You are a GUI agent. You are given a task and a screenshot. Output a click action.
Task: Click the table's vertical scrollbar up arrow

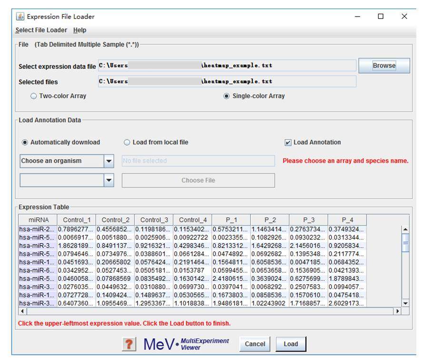click(405, 229)
